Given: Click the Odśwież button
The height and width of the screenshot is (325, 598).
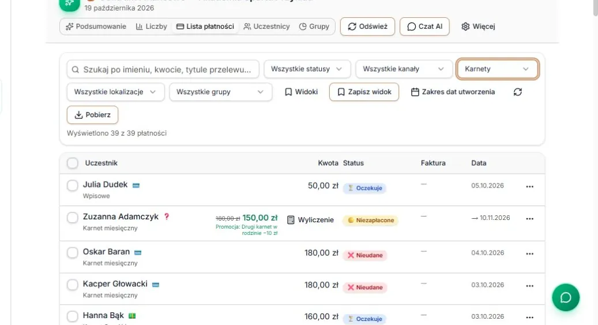Looking at the screenshot, I should coord(368,27).
